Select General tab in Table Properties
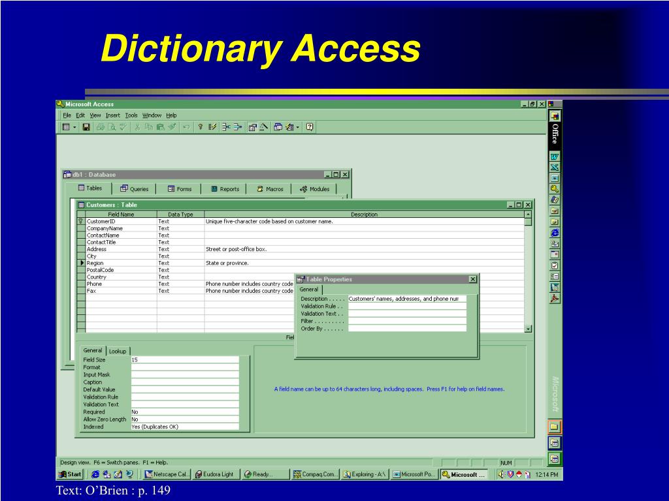The width and height of the screenshot is (669, 501). (x=308, y=289)
